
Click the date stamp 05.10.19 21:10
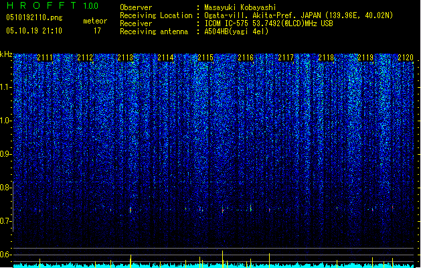point(34,31)
